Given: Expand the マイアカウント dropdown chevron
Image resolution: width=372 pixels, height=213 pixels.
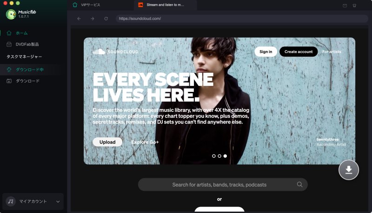Looking at the screenshot, I should pyautogui.click(x=58, y=202).
